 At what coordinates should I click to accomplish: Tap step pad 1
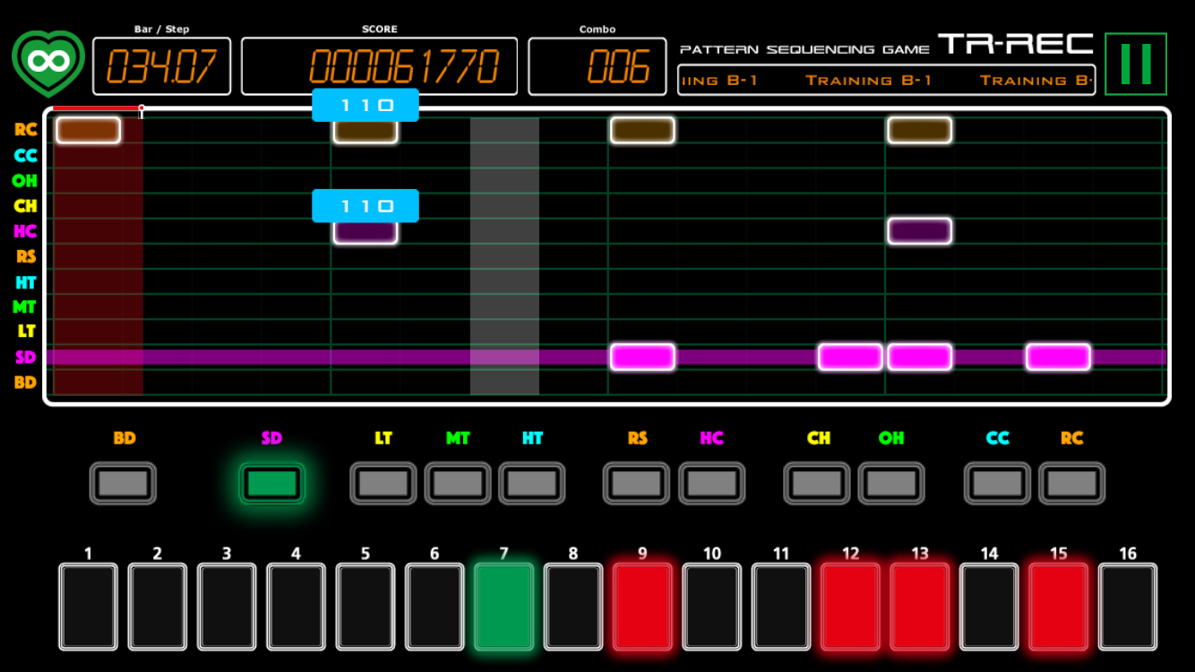point(88,607)
